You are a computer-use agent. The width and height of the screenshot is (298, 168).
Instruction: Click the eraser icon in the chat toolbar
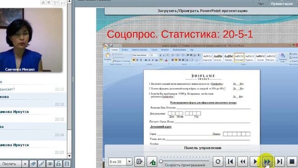(x=33, y=164)
